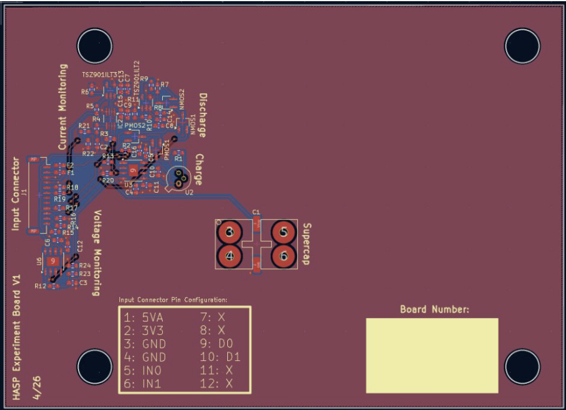Click the NMOS2 reference label
566x410 pixels.
[182, 99]
